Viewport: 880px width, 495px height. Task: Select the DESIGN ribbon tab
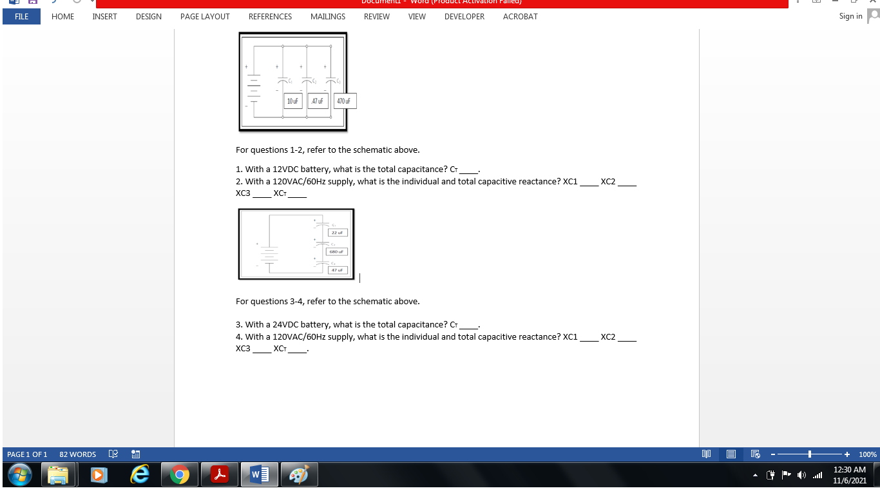pos(149,17)
